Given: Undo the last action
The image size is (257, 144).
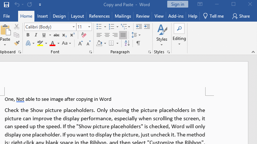Looking at the screenshot, I should click(x=17, y=4).
